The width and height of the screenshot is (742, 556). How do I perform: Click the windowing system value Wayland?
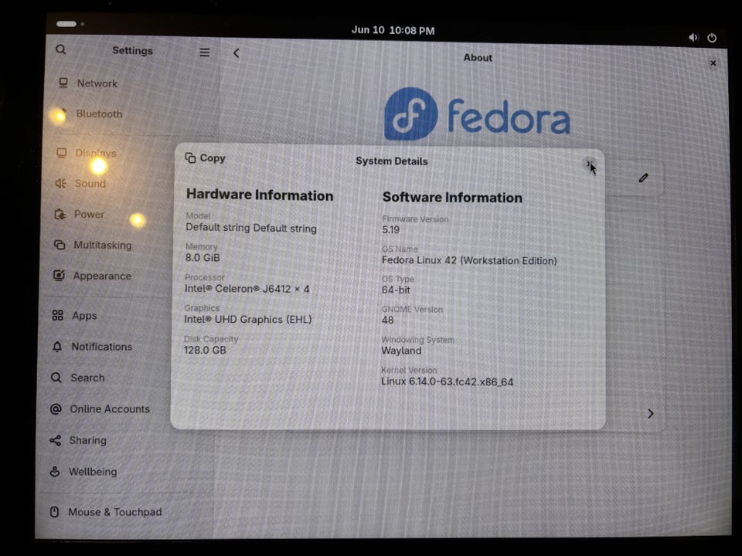pyautogui.click(x=401, y=351)
